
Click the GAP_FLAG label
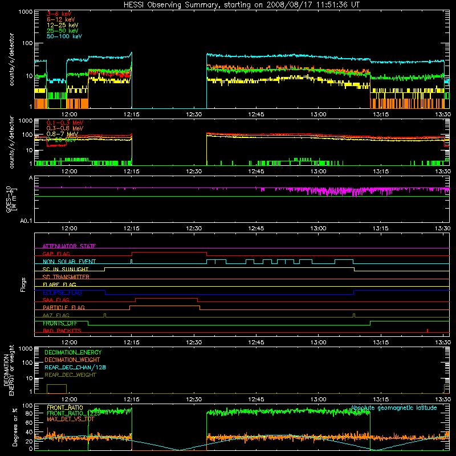pyautogui.click(x=56, y=254)
